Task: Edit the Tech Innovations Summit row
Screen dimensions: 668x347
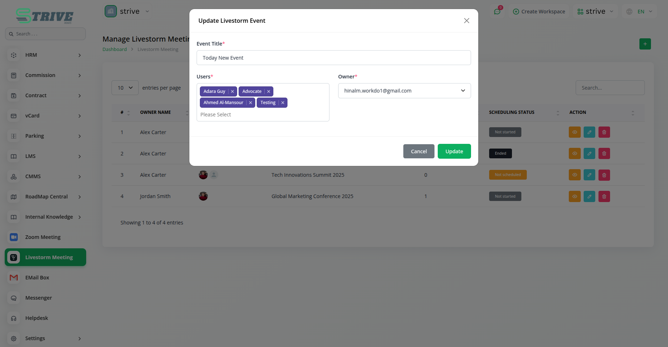Action: [x=589, y=175]
